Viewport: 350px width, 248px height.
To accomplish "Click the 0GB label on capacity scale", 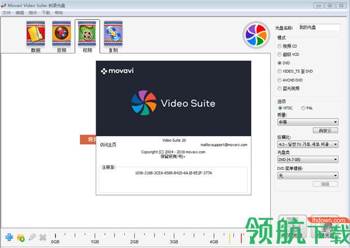I will 55,242.
